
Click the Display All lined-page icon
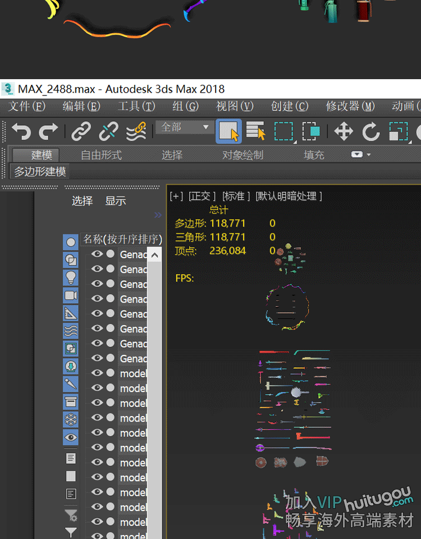tap(71, 458)
